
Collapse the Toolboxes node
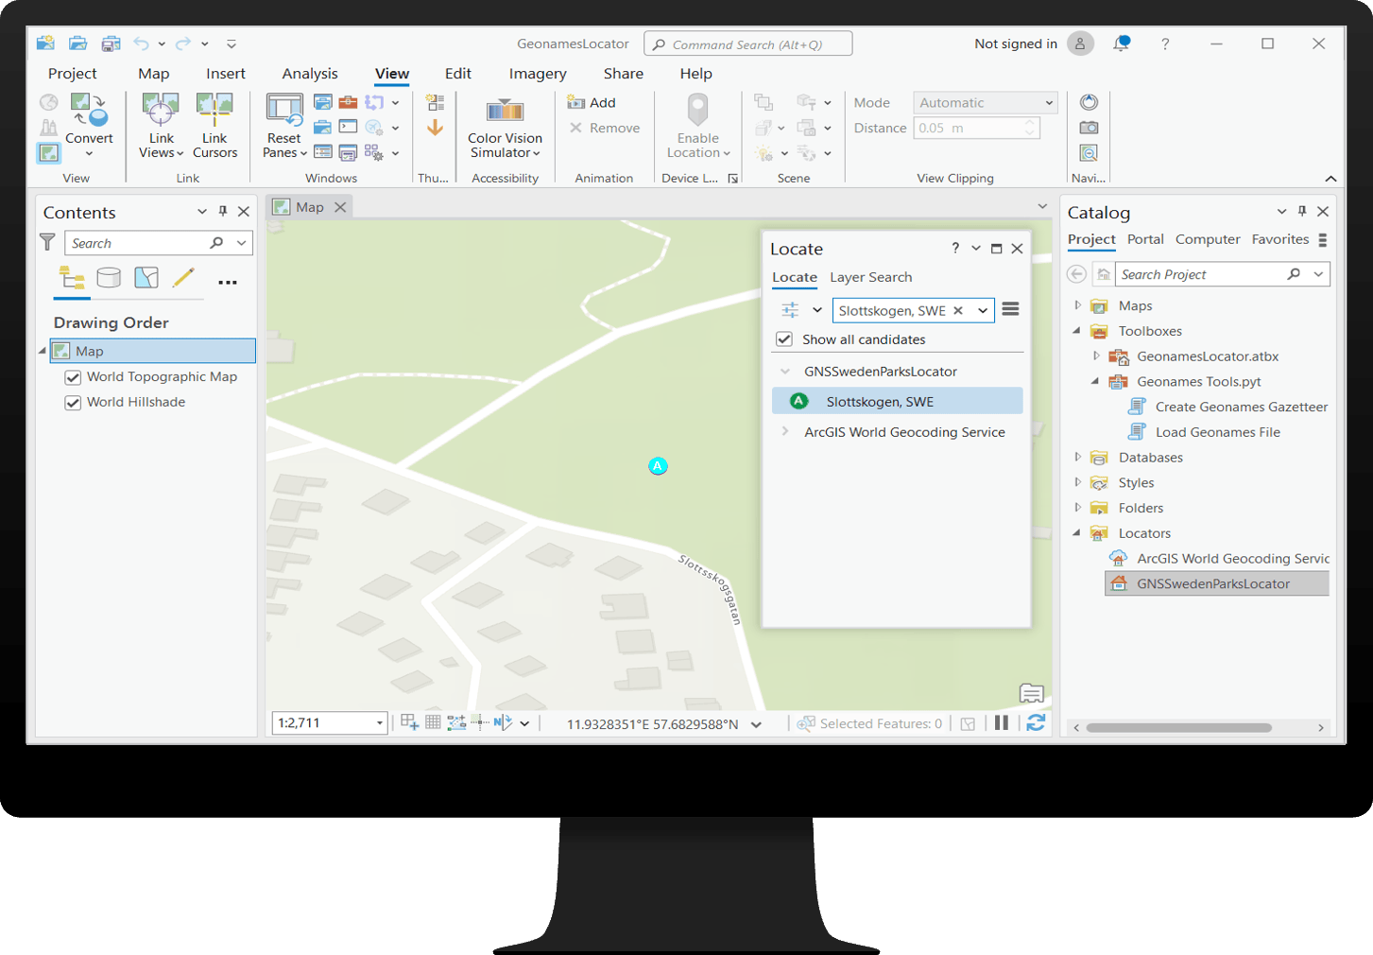click(x=1077, y=331)
